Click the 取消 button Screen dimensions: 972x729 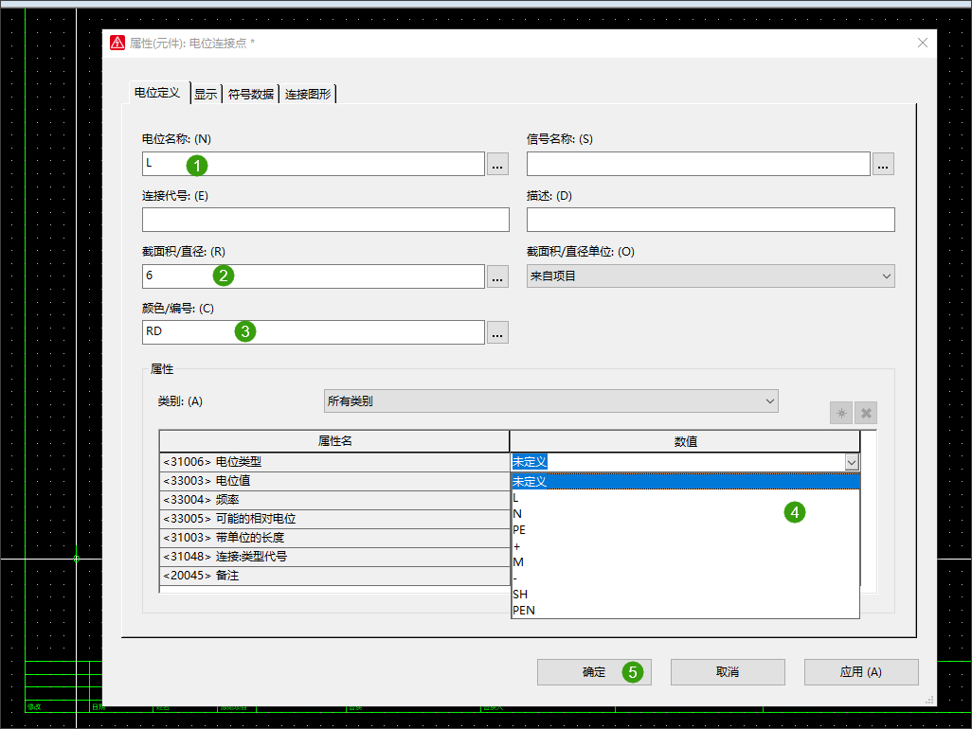(x=728, y=672)
